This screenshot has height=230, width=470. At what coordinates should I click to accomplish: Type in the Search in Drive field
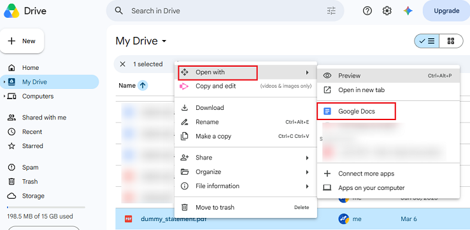[225, 11]
